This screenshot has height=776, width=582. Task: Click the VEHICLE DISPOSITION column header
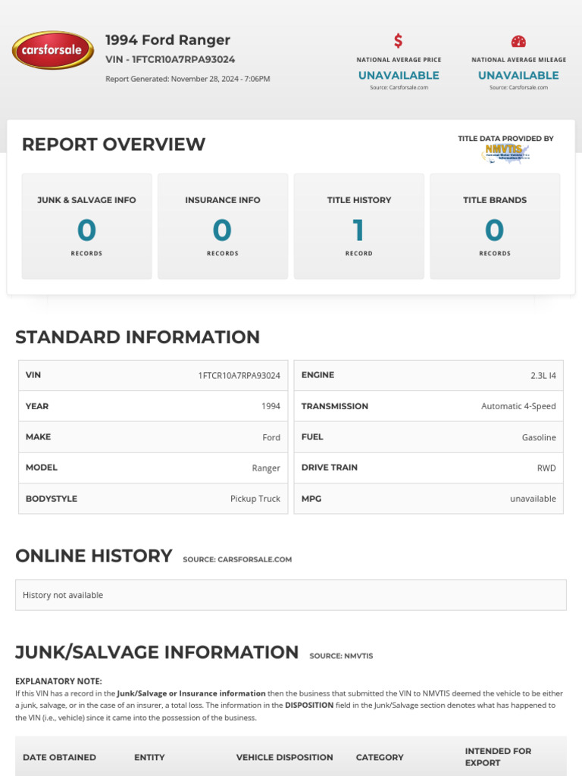[x=285, y=757]
